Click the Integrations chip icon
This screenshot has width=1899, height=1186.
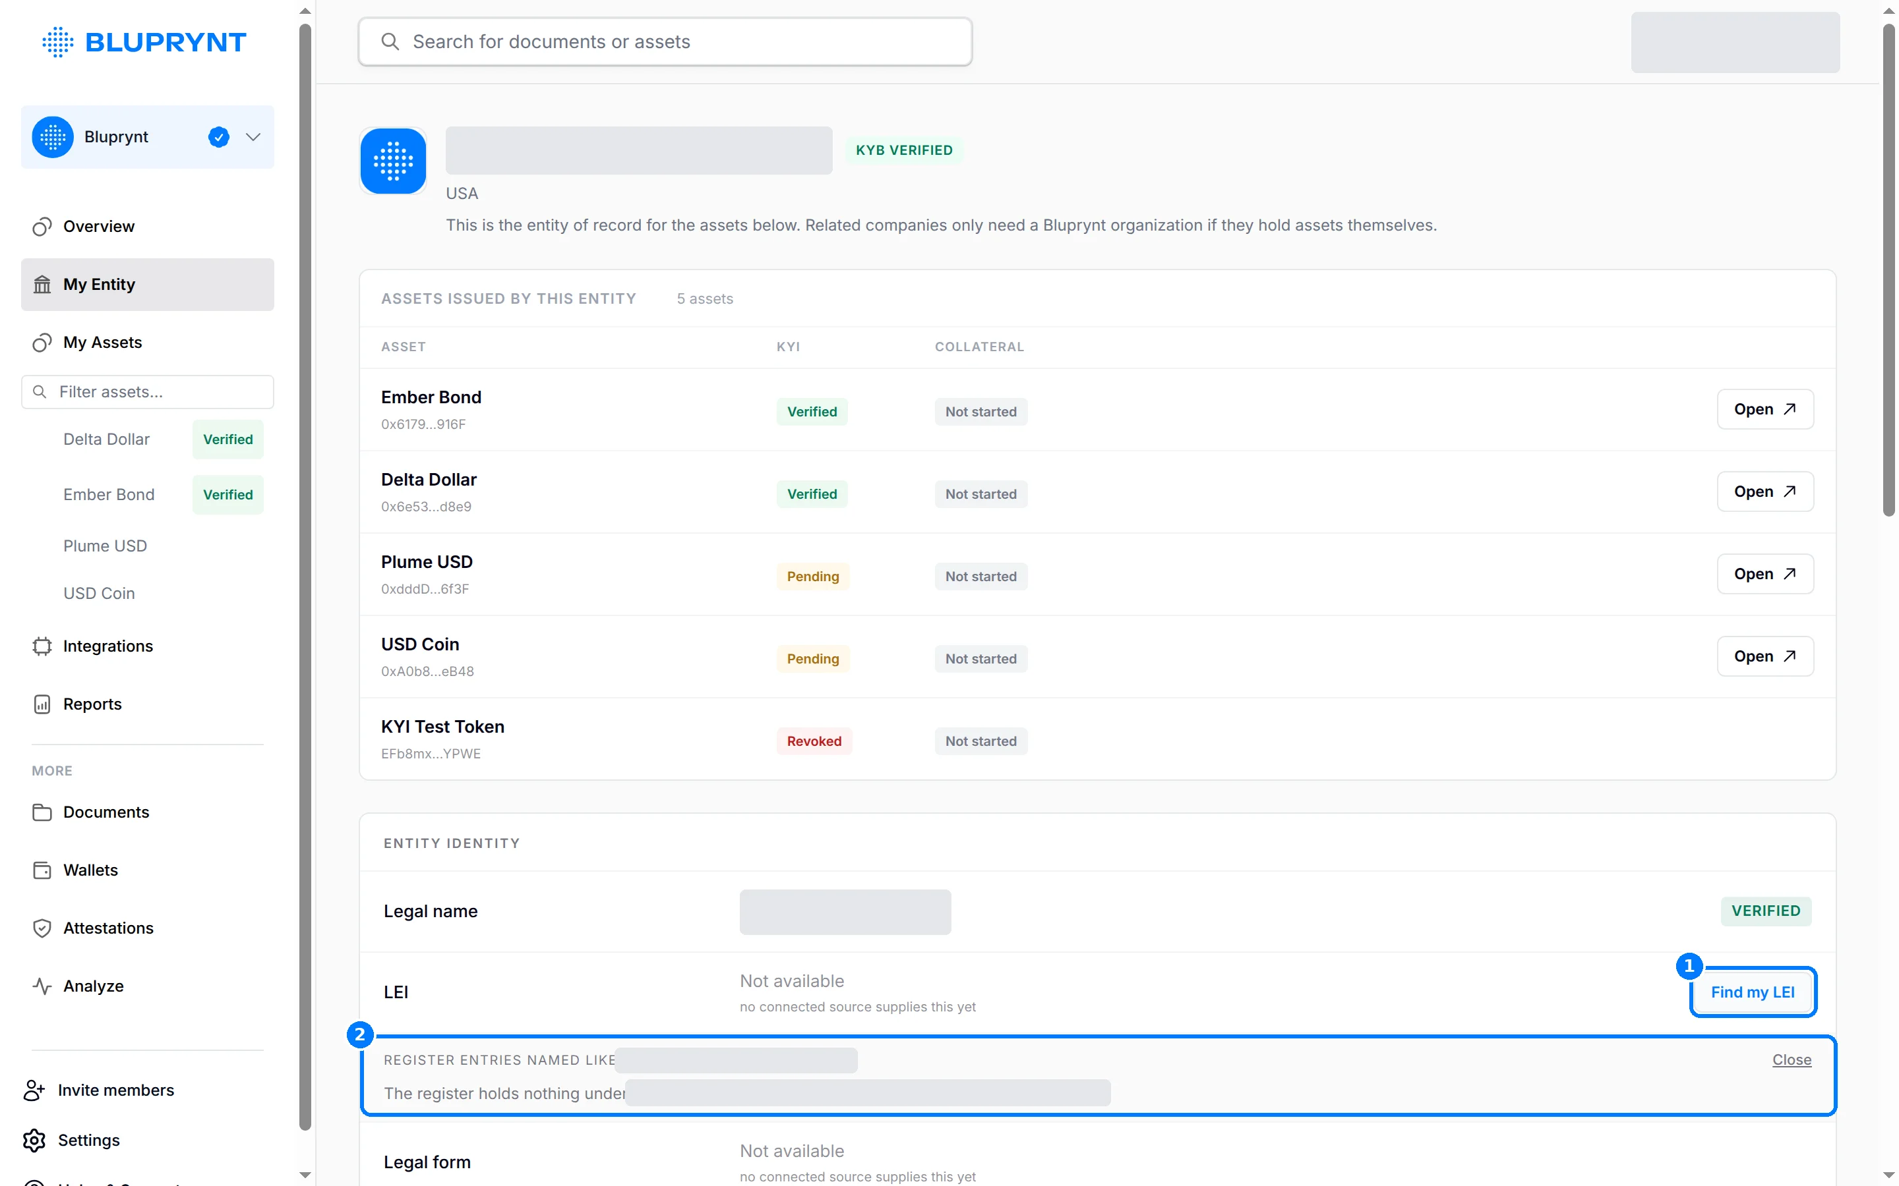tap(42, 646)
